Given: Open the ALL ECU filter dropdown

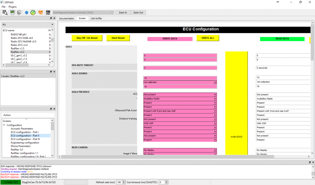Looking at the screenshot, I should pos(28,24).
